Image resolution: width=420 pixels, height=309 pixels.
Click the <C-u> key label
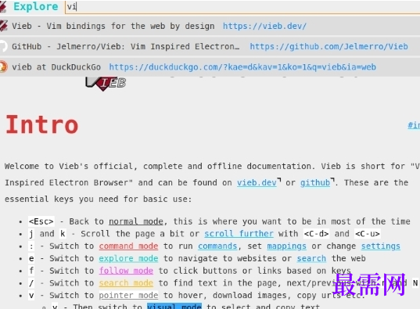click(x=368, y=234)
